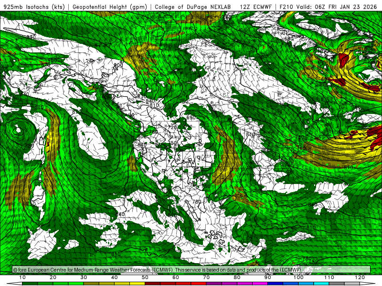The height and width of the screenshot is (286, 382).
Task: Click the '60' label on the color scale
Action: coord(176,277)
